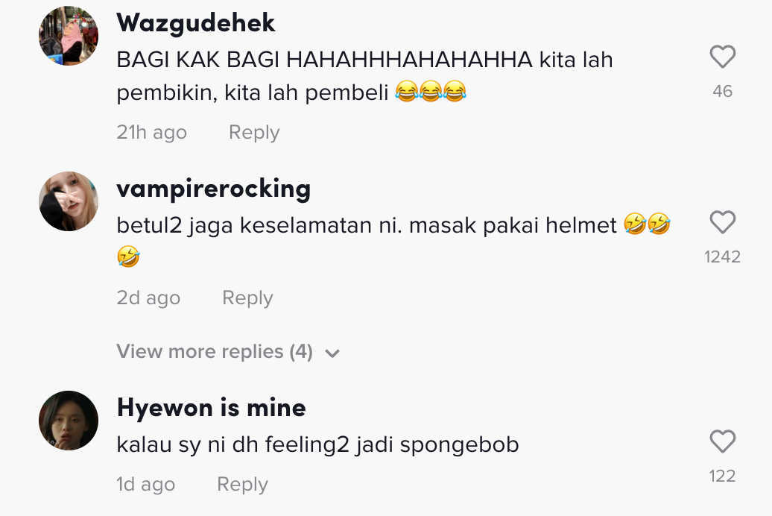The image size is (772, 516).
Task: Reply to Wazgudehek's comment
Action: click(x=254, y=133)
